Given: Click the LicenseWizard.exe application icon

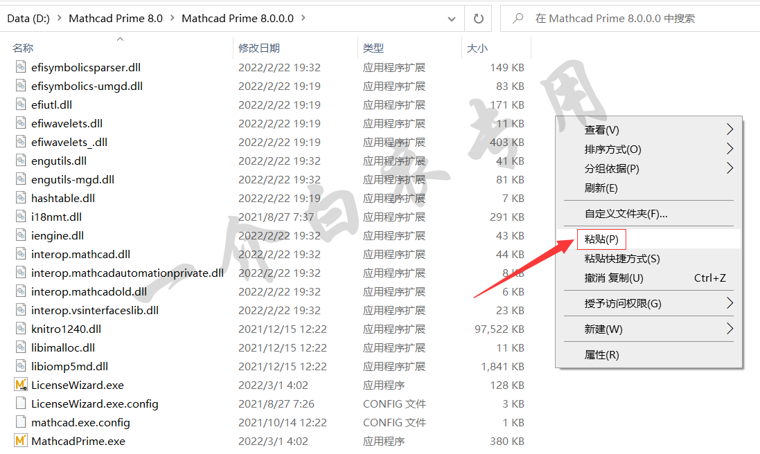Looking at the screenshot, I should [x=21, y=385].
